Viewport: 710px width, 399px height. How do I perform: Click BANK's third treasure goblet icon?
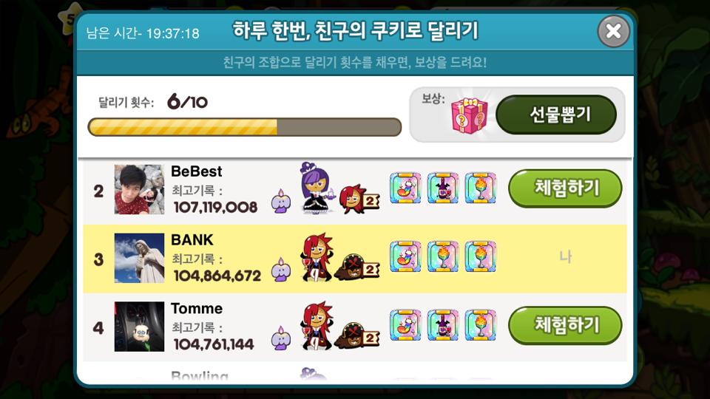click(x=481, y=256)
